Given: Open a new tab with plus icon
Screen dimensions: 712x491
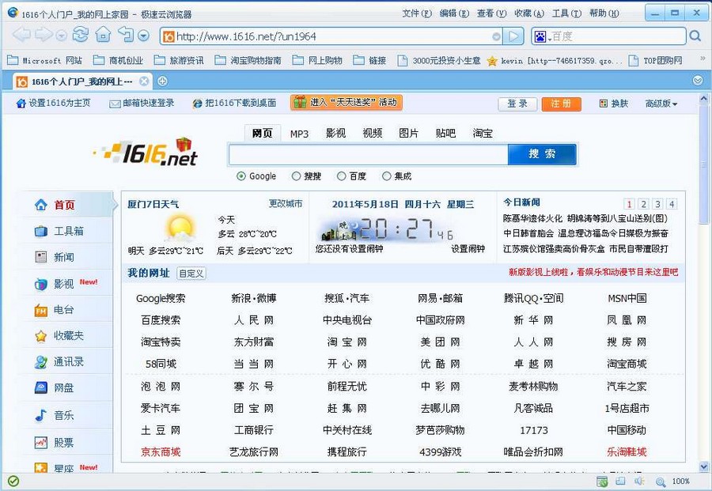Looking at the screenshot, I should pos(162,81).
